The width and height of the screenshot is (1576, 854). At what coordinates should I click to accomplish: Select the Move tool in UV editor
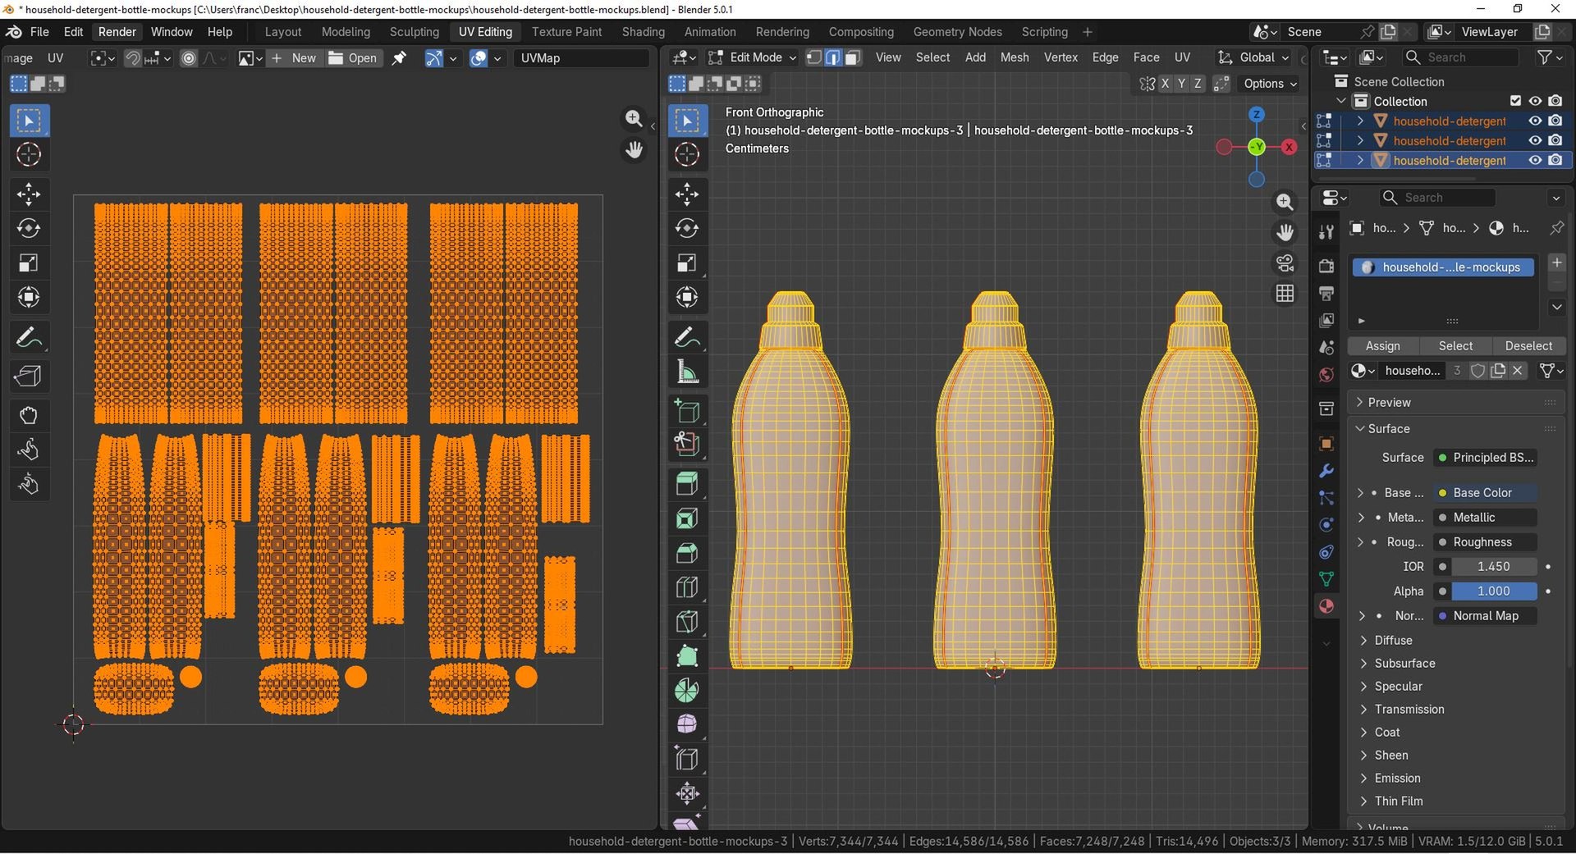[29, 194]
